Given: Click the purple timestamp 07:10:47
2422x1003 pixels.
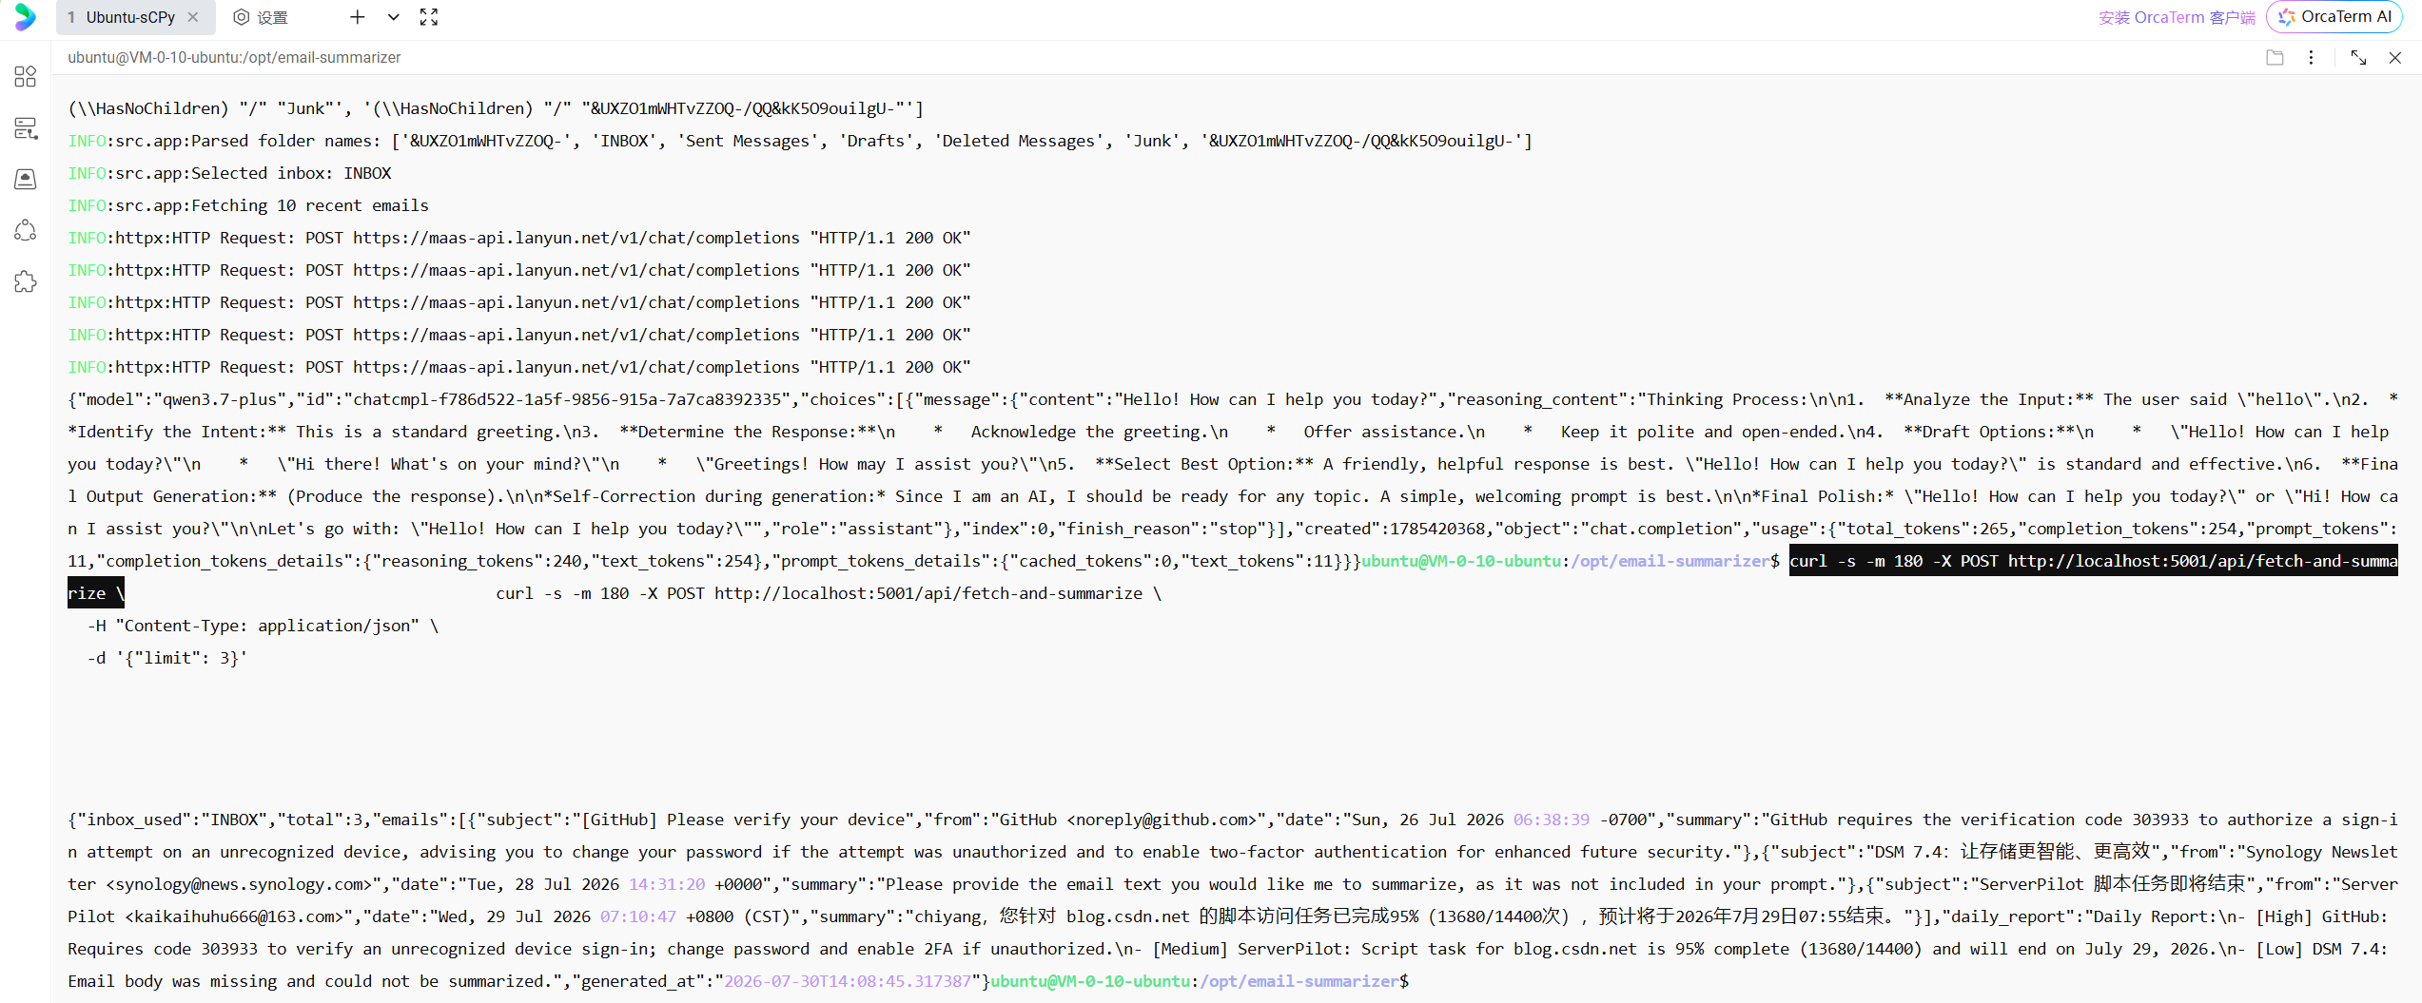Looking at the screenshot, I should coord(638,916).
